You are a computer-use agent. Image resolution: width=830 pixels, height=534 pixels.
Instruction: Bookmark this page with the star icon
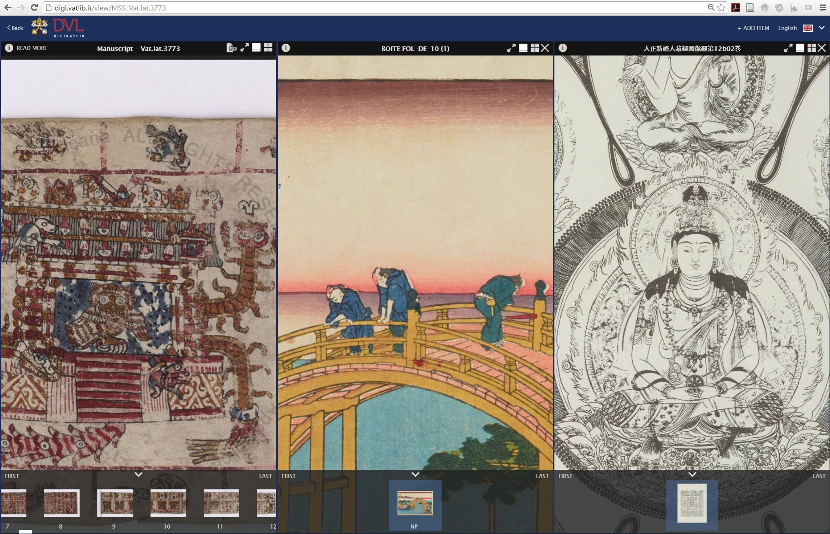tap(721, 7)
